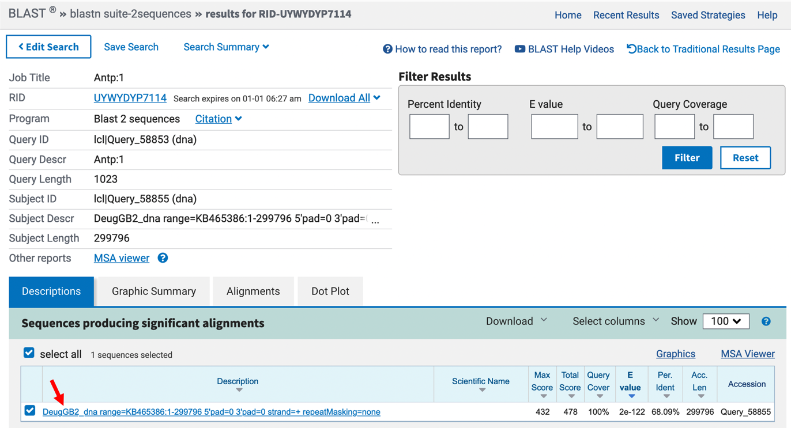Click the Query Length value 1023
Image resolution: width=791 pixels, height=428 pixels.
pos(106,179)
